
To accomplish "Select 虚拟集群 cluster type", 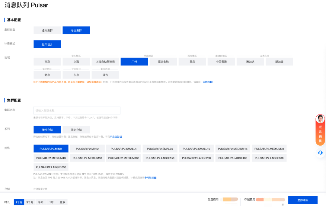I will pos(47,31).
